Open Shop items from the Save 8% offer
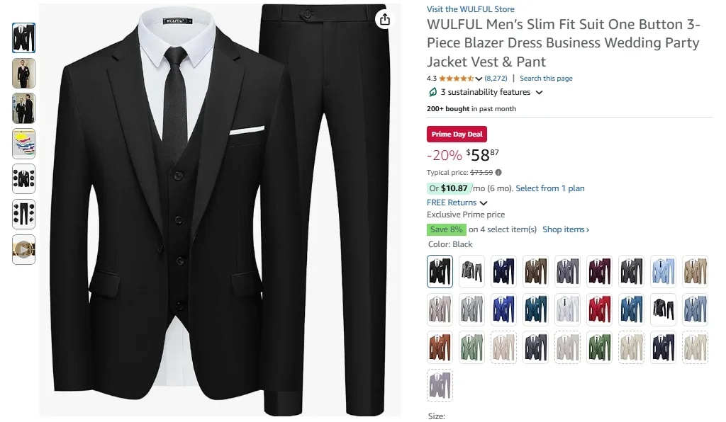Image resolution: width=726 pixels, height=422 pixels. (564, 229)
